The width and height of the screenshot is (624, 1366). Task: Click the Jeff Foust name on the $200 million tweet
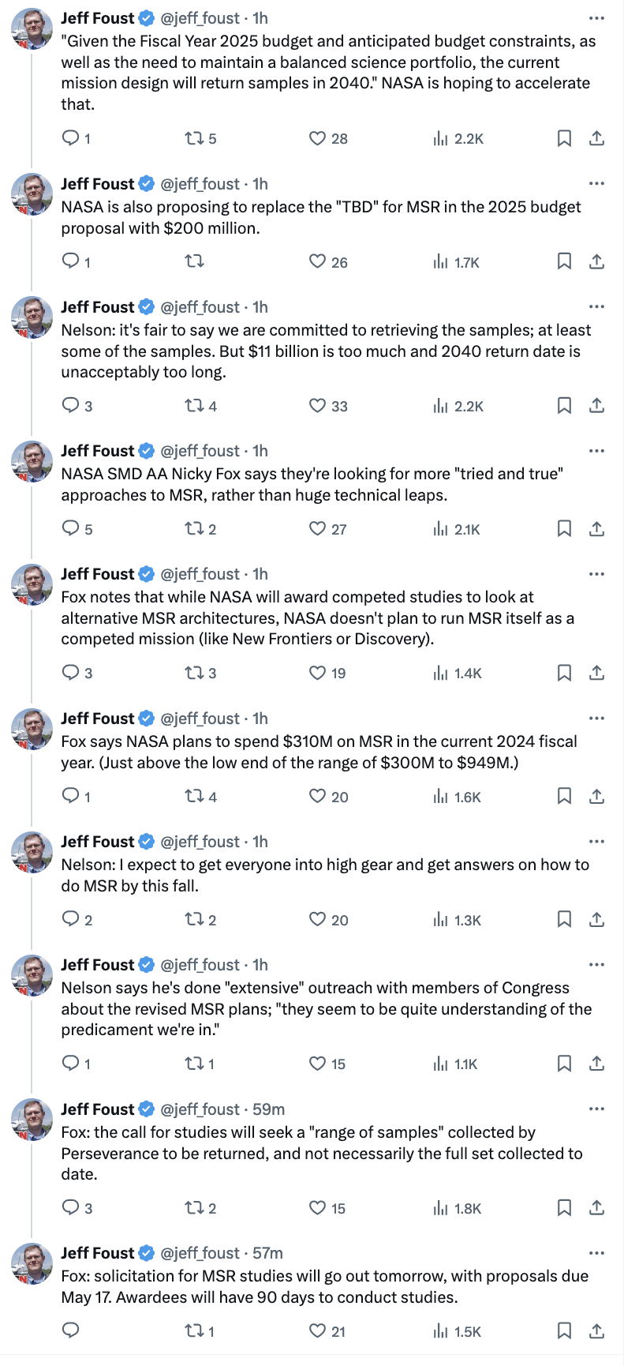pyautogui.click(x=98, y=184)
